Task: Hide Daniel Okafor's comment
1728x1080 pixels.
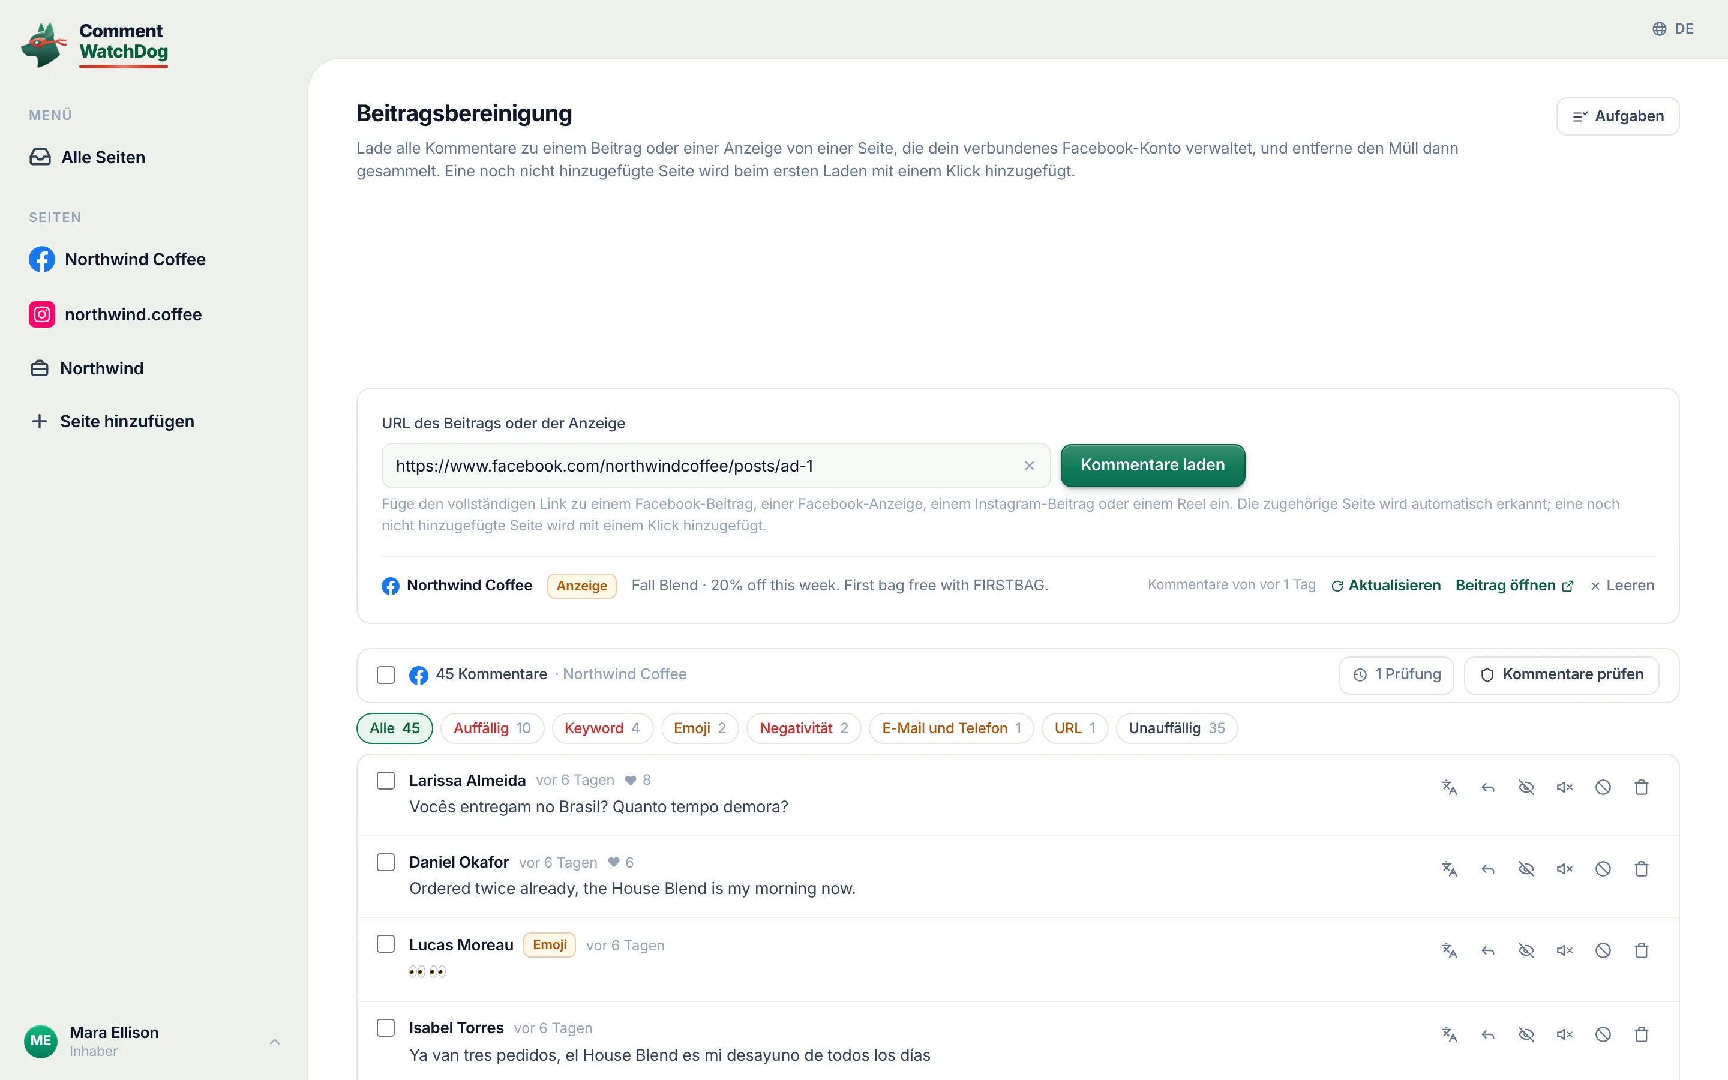Action: point(1526,869)
